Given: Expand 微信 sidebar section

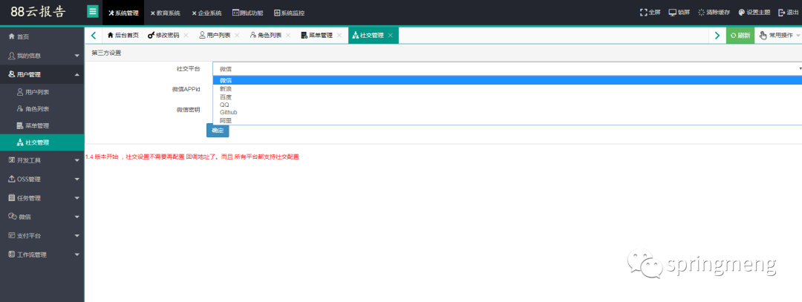Looking at the screenshot, I should point(42,217).
